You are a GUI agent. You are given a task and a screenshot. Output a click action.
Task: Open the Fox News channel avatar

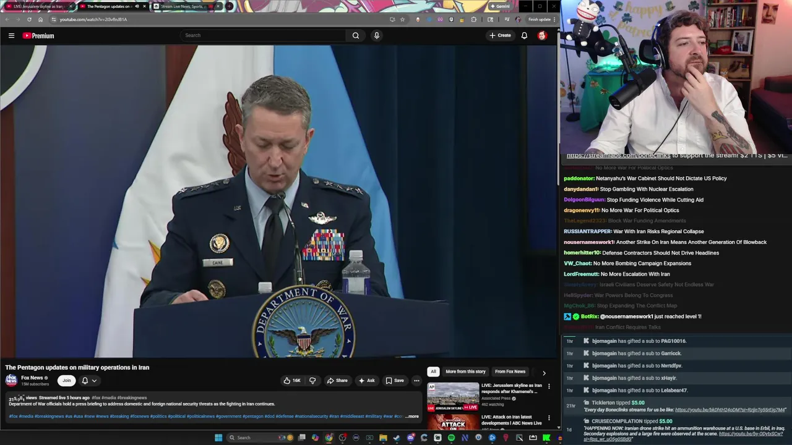pos(11,380)
